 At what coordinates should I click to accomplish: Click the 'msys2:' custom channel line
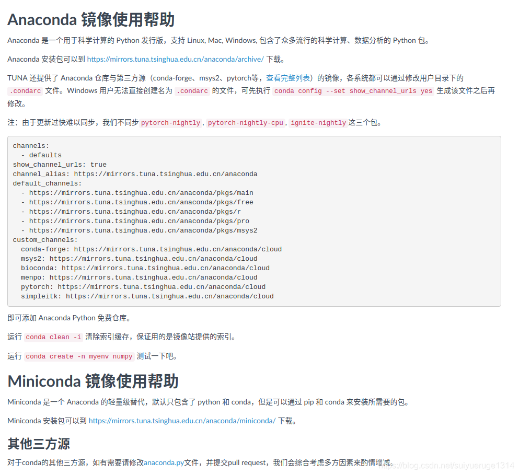(139, 259)
